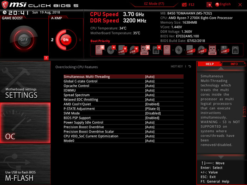
Task: Click the back arrow next to HOT KEY
Action: 190,66
